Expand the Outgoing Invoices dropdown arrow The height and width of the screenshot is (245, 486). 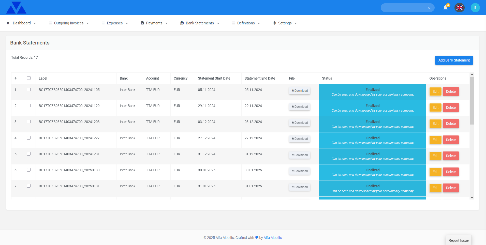coord(88,23)
